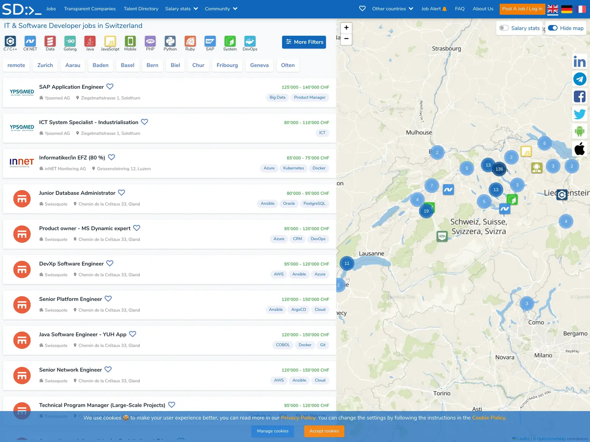Expand the Salary stats dropdown in navbar
Image resolution: width=590 pixels, height=442 pixels.
coord(181,9)
